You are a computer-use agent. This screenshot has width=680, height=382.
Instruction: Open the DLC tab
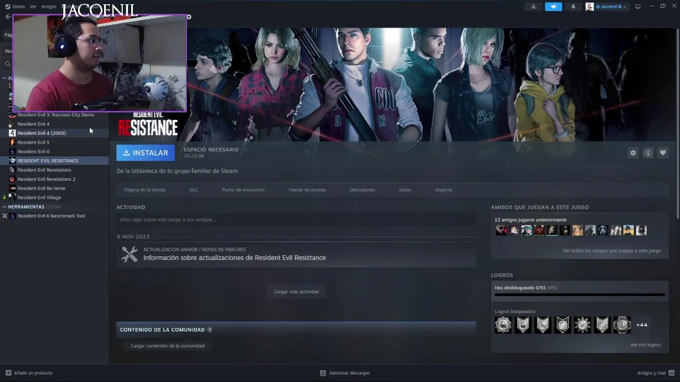click(194, 189)
